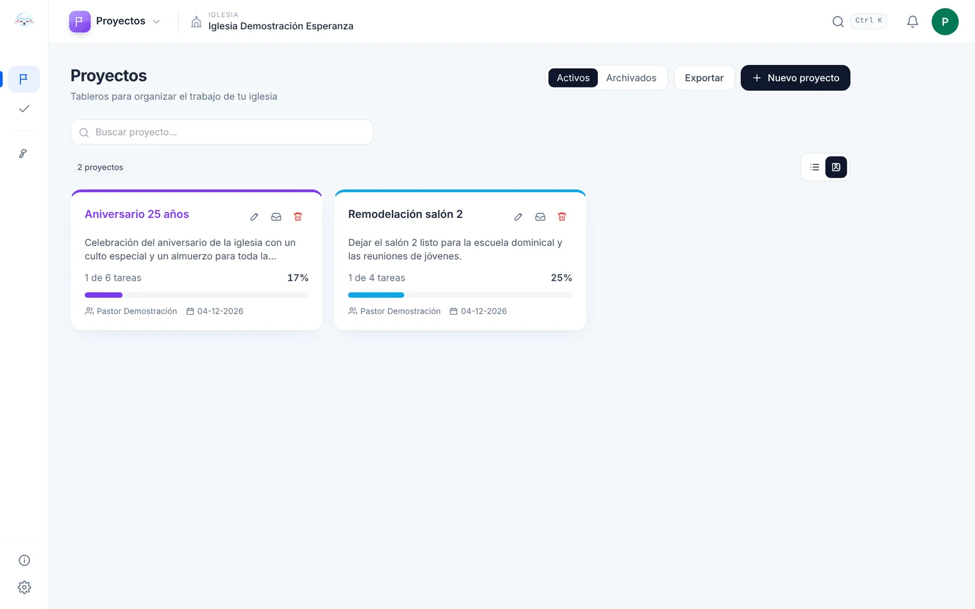Click "1 de 4 tareas" text
The width and height of the screenshot is (975, 609).
pyautogui.click(x=377, y=278)
